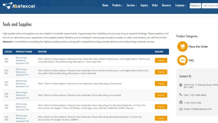Open Microscopy Reference Standard 753 link

[x=22, y=95]
